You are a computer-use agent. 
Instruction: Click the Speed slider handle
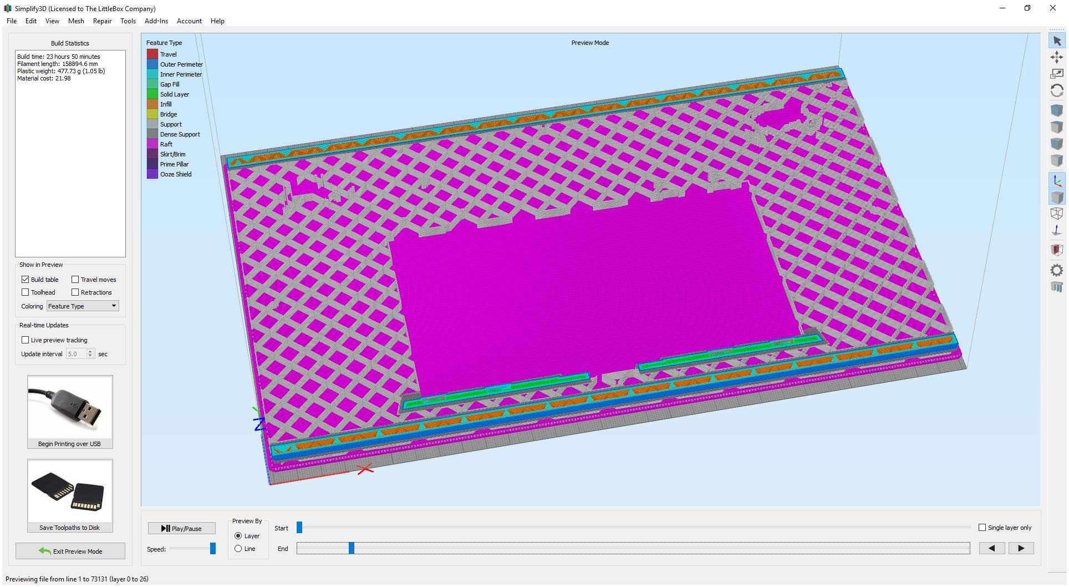212,549
